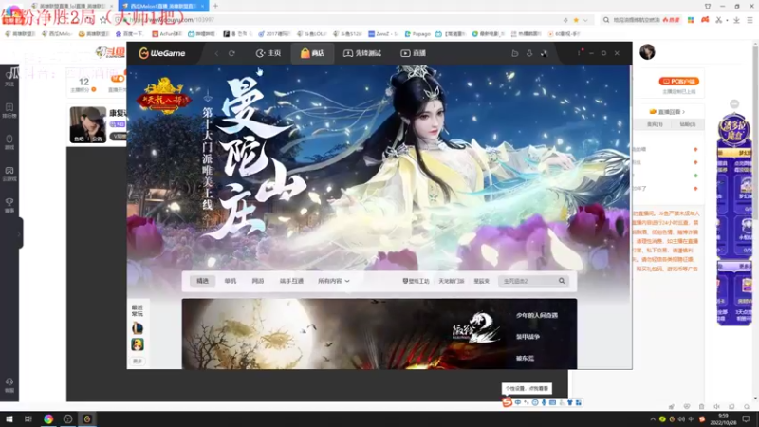
Task: Open the 天龙新门派 link
Action: click(452, 281)
